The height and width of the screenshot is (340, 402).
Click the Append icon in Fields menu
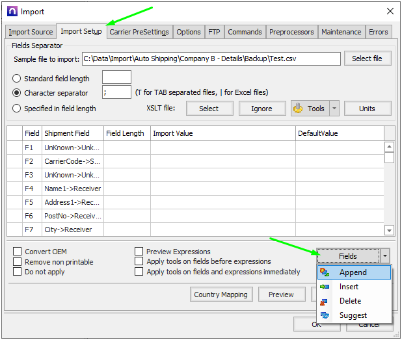pyautogui.click(x=325, y=272)
